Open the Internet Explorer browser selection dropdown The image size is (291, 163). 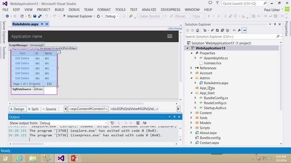pos(94,16)
